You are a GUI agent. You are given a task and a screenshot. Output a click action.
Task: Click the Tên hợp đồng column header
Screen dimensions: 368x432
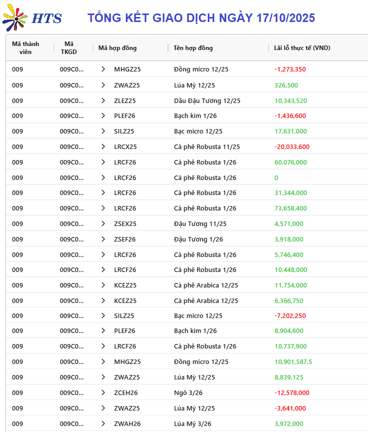[x=193, y=48]
